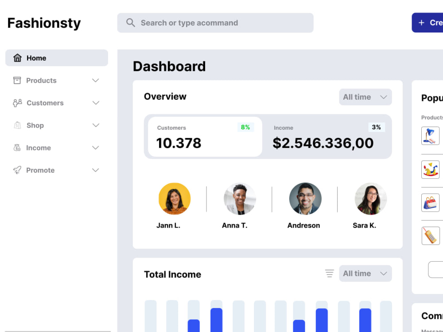Click the Sara K. name label
Viewport: 443px width, 332px height.
(x=365, y=225)
